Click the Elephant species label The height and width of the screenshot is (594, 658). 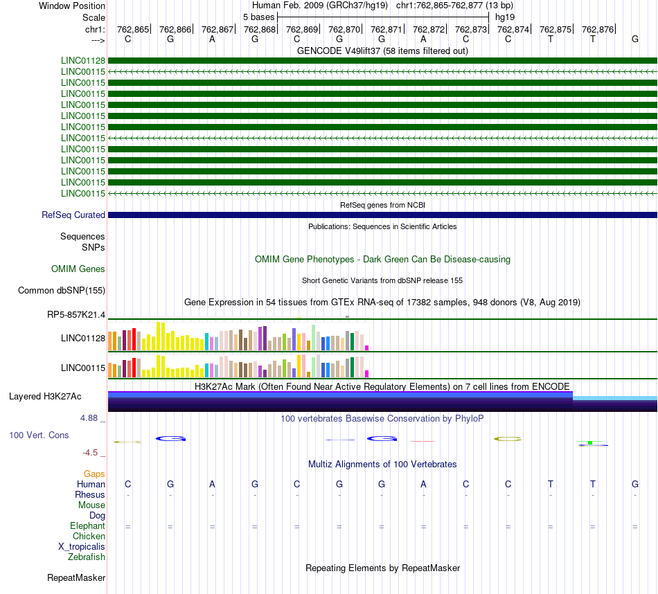tap(87, 525)
